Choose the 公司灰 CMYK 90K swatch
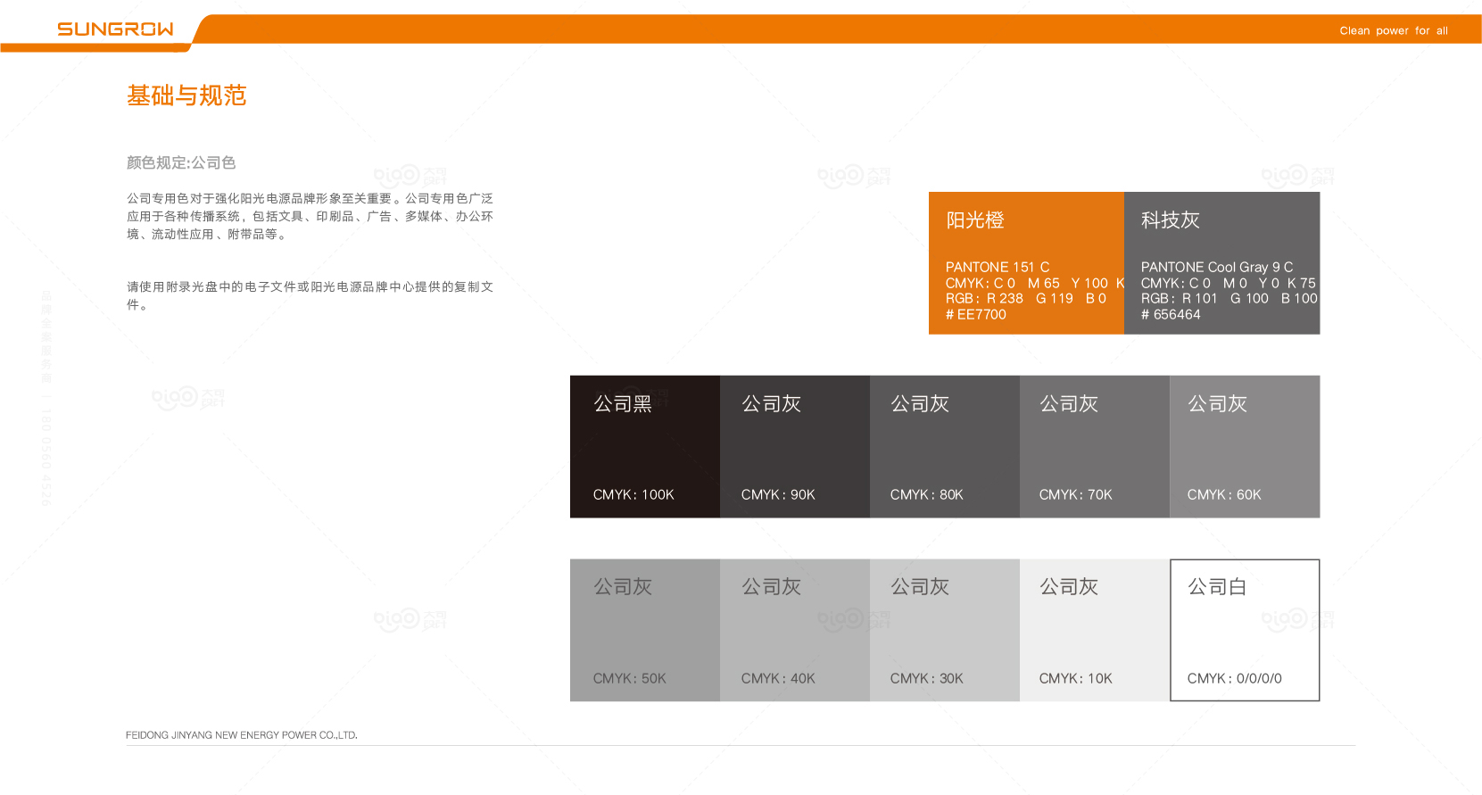1482x795 pixels. pyautogui.click(x=794, y=446)
